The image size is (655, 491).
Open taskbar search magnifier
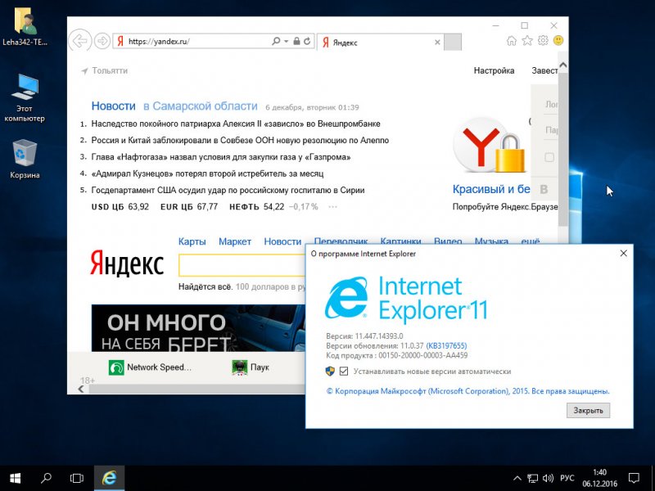pos(46,478)
